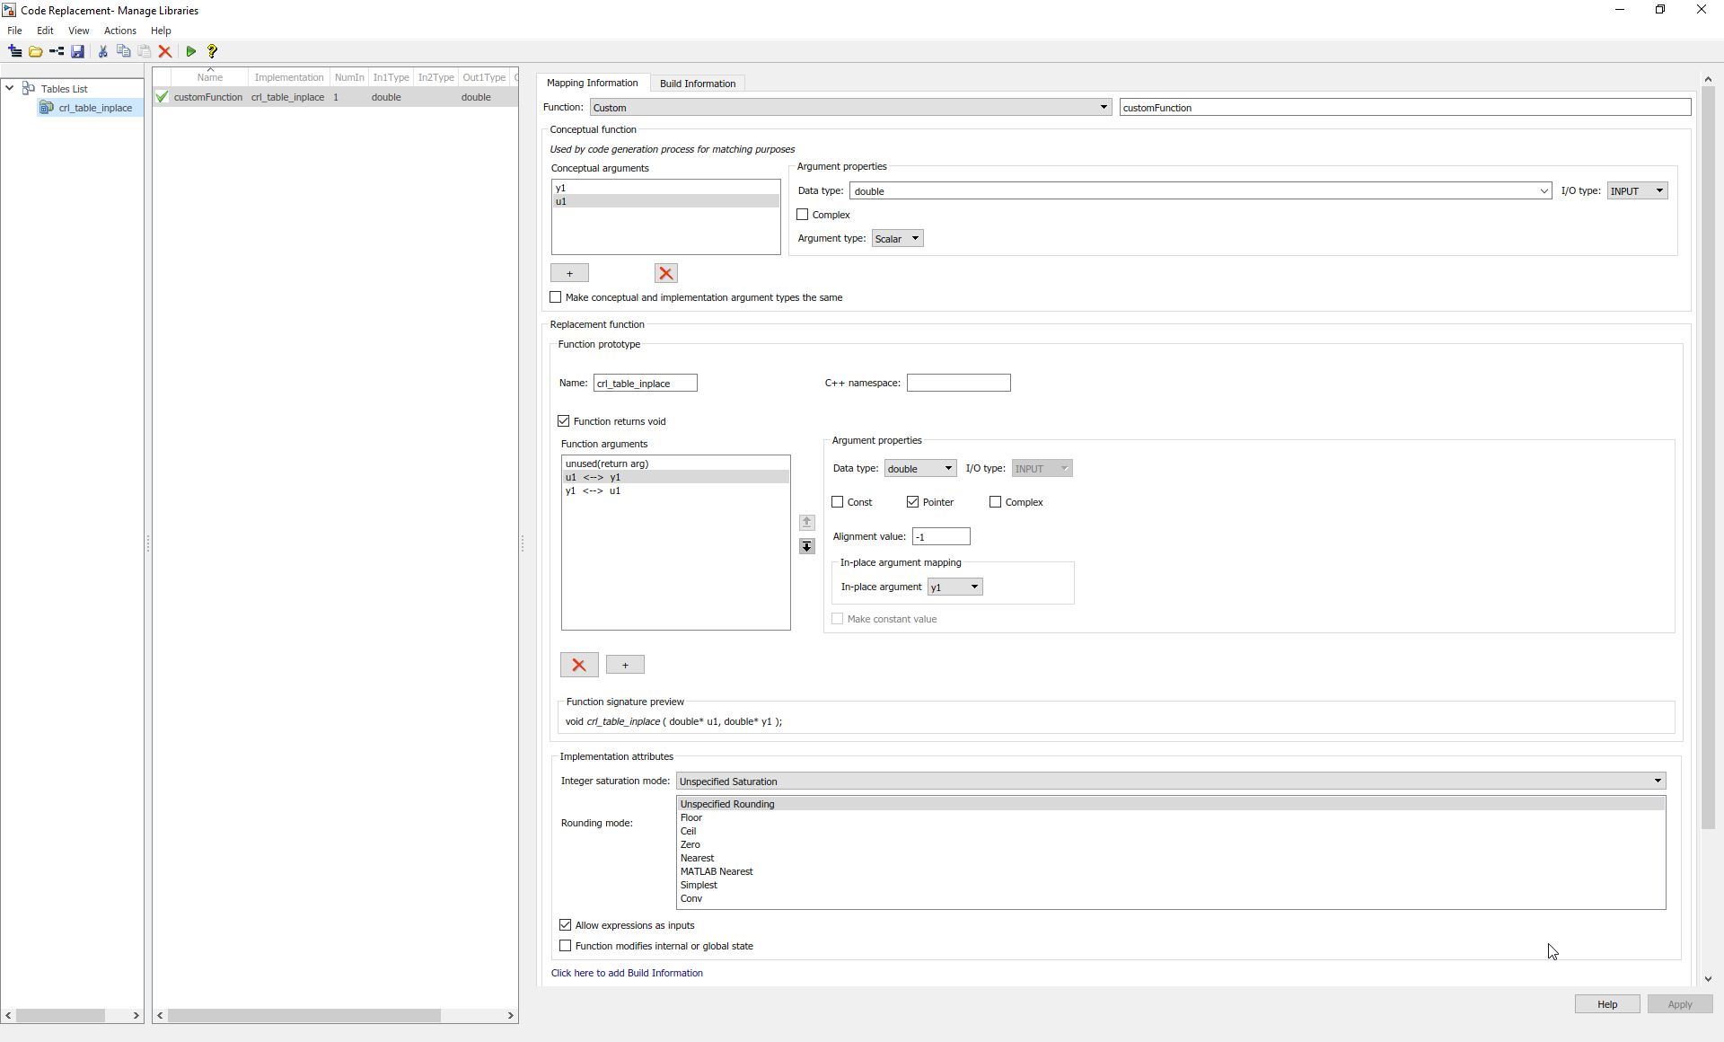Click the yellow question mark help icon

[212, 51]
